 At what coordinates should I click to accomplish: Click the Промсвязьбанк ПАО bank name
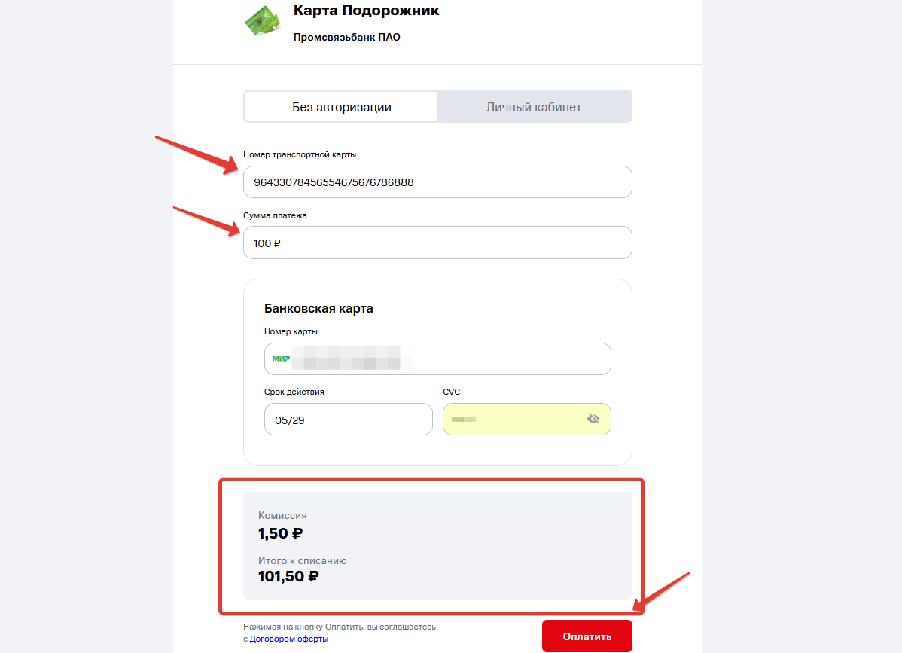pos(346,37)
